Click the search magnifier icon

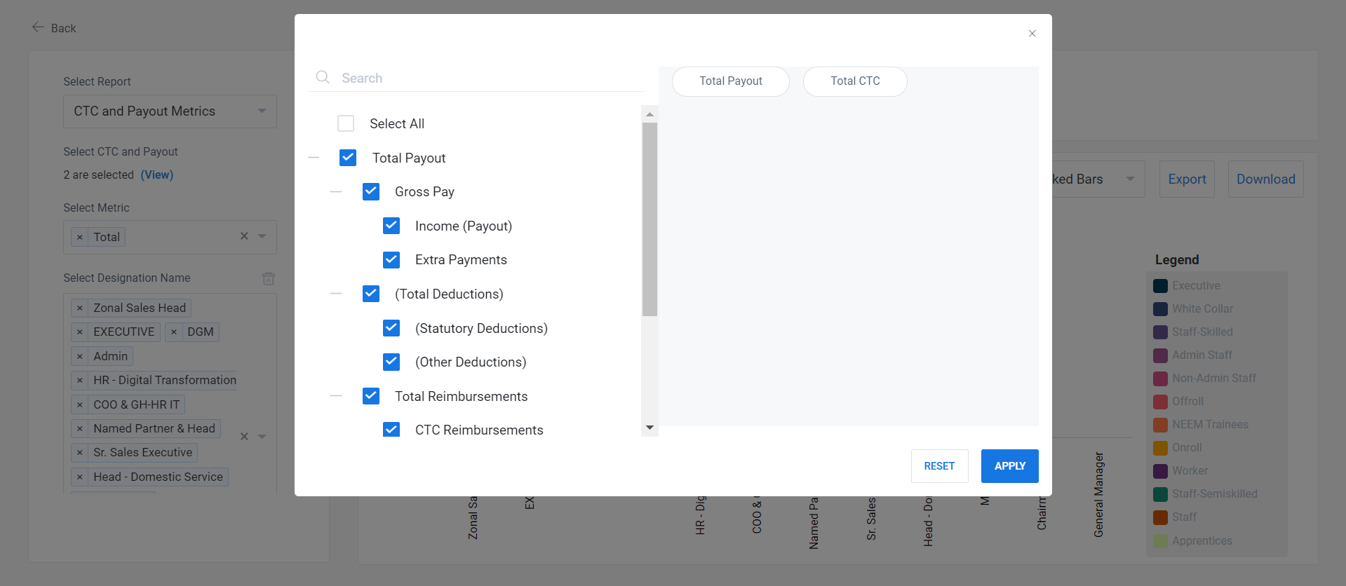pyautogui.click(x=323, y=78)
